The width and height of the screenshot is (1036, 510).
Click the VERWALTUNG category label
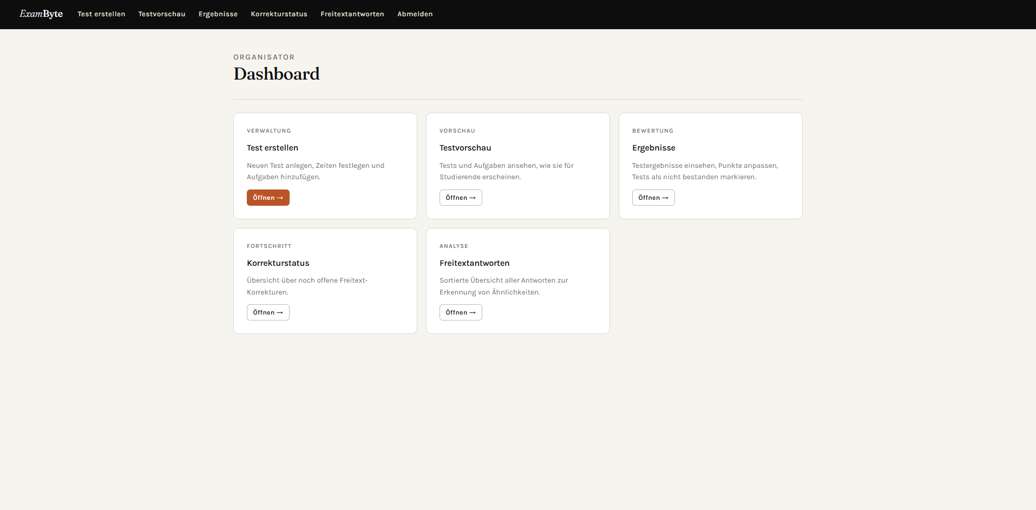coord(269,131)
